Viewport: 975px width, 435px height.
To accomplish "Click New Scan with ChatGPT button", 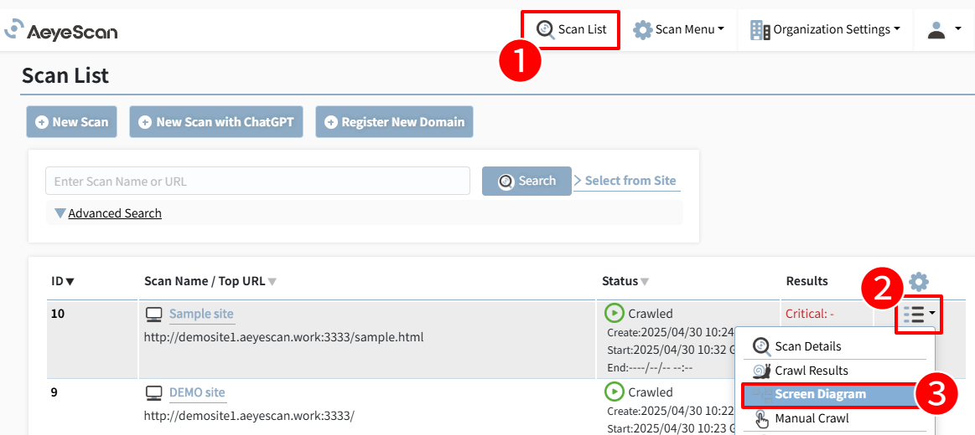I will pyautogui.click(x=215, y=122).
